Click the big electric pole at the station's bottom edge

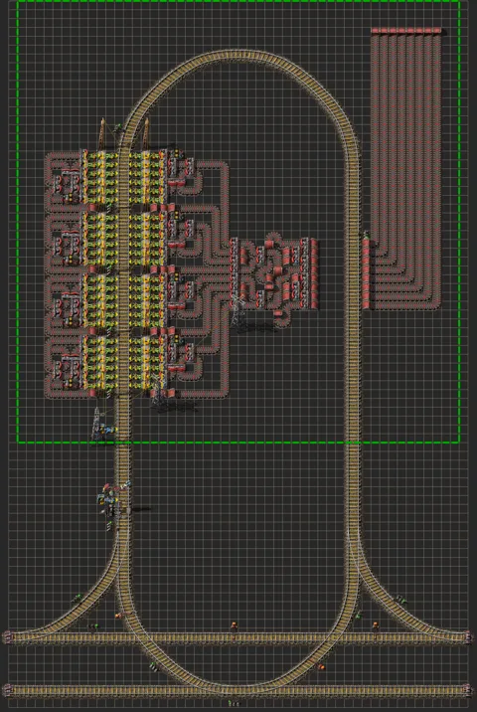coord(157,391)
